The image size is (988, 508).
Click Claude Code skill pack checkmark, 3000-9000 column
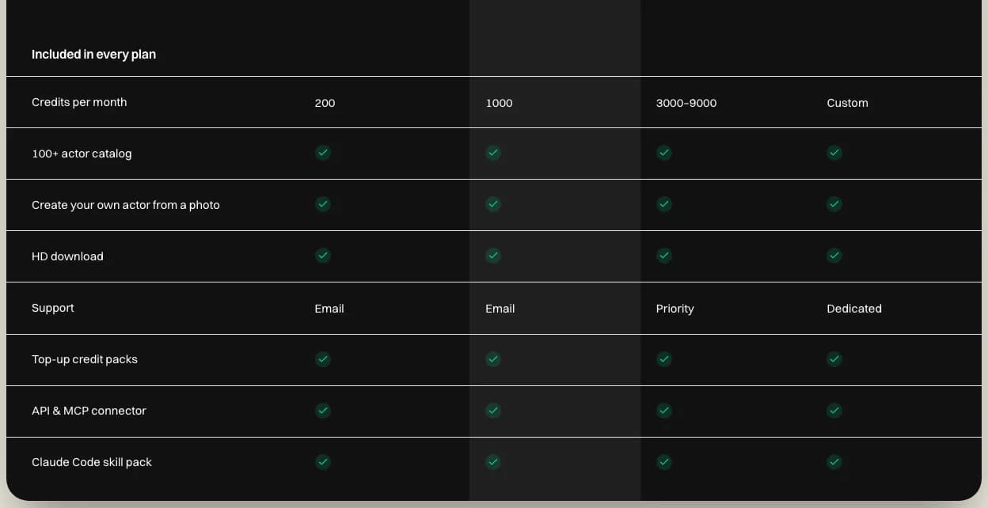[x=664, y=462]
